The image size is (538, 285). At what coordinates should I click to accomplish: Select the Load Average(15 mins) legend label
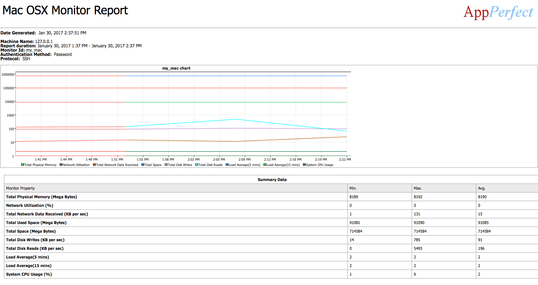click(283, 165)
